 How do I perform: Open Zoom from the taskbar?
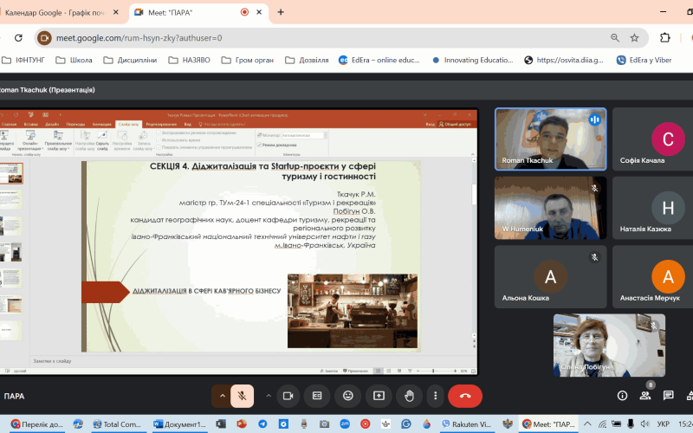(345, 424)
